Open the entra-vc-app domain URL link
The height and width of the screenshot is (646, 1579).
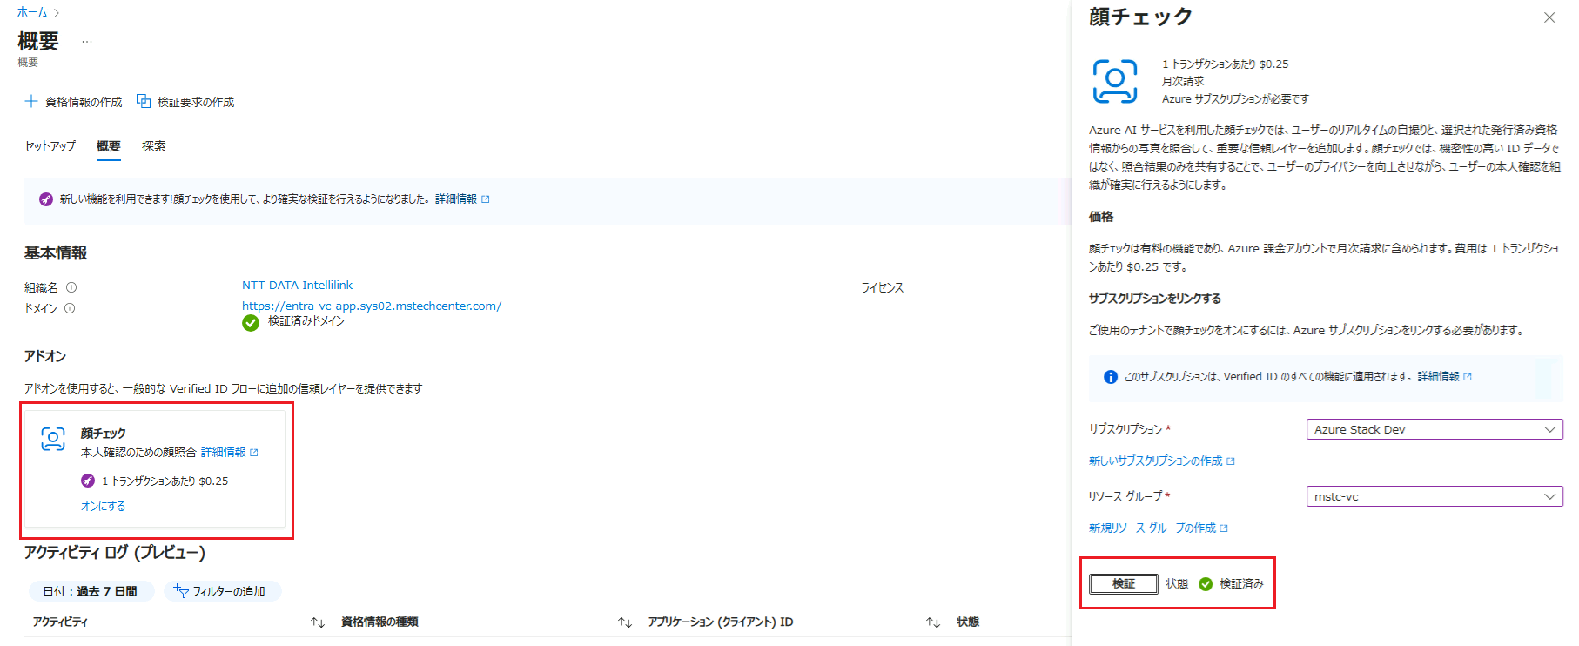coord(372,306)
